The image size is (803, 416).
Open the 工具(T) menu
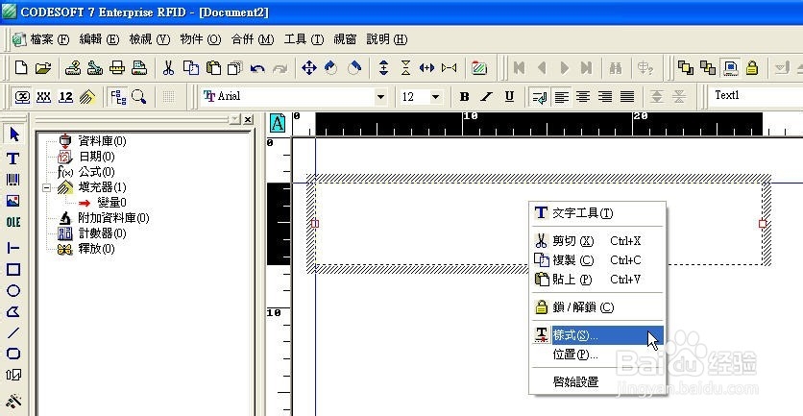click(x=304, y=39)
